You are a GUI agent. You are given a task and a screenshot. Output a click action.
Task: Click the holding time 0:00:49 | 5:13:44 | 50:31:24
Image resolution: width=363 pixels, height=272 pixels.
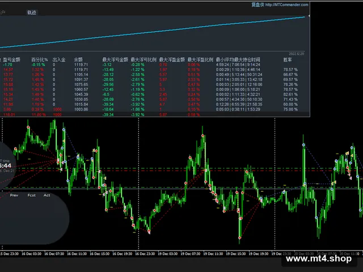click(x=239, y=74)
